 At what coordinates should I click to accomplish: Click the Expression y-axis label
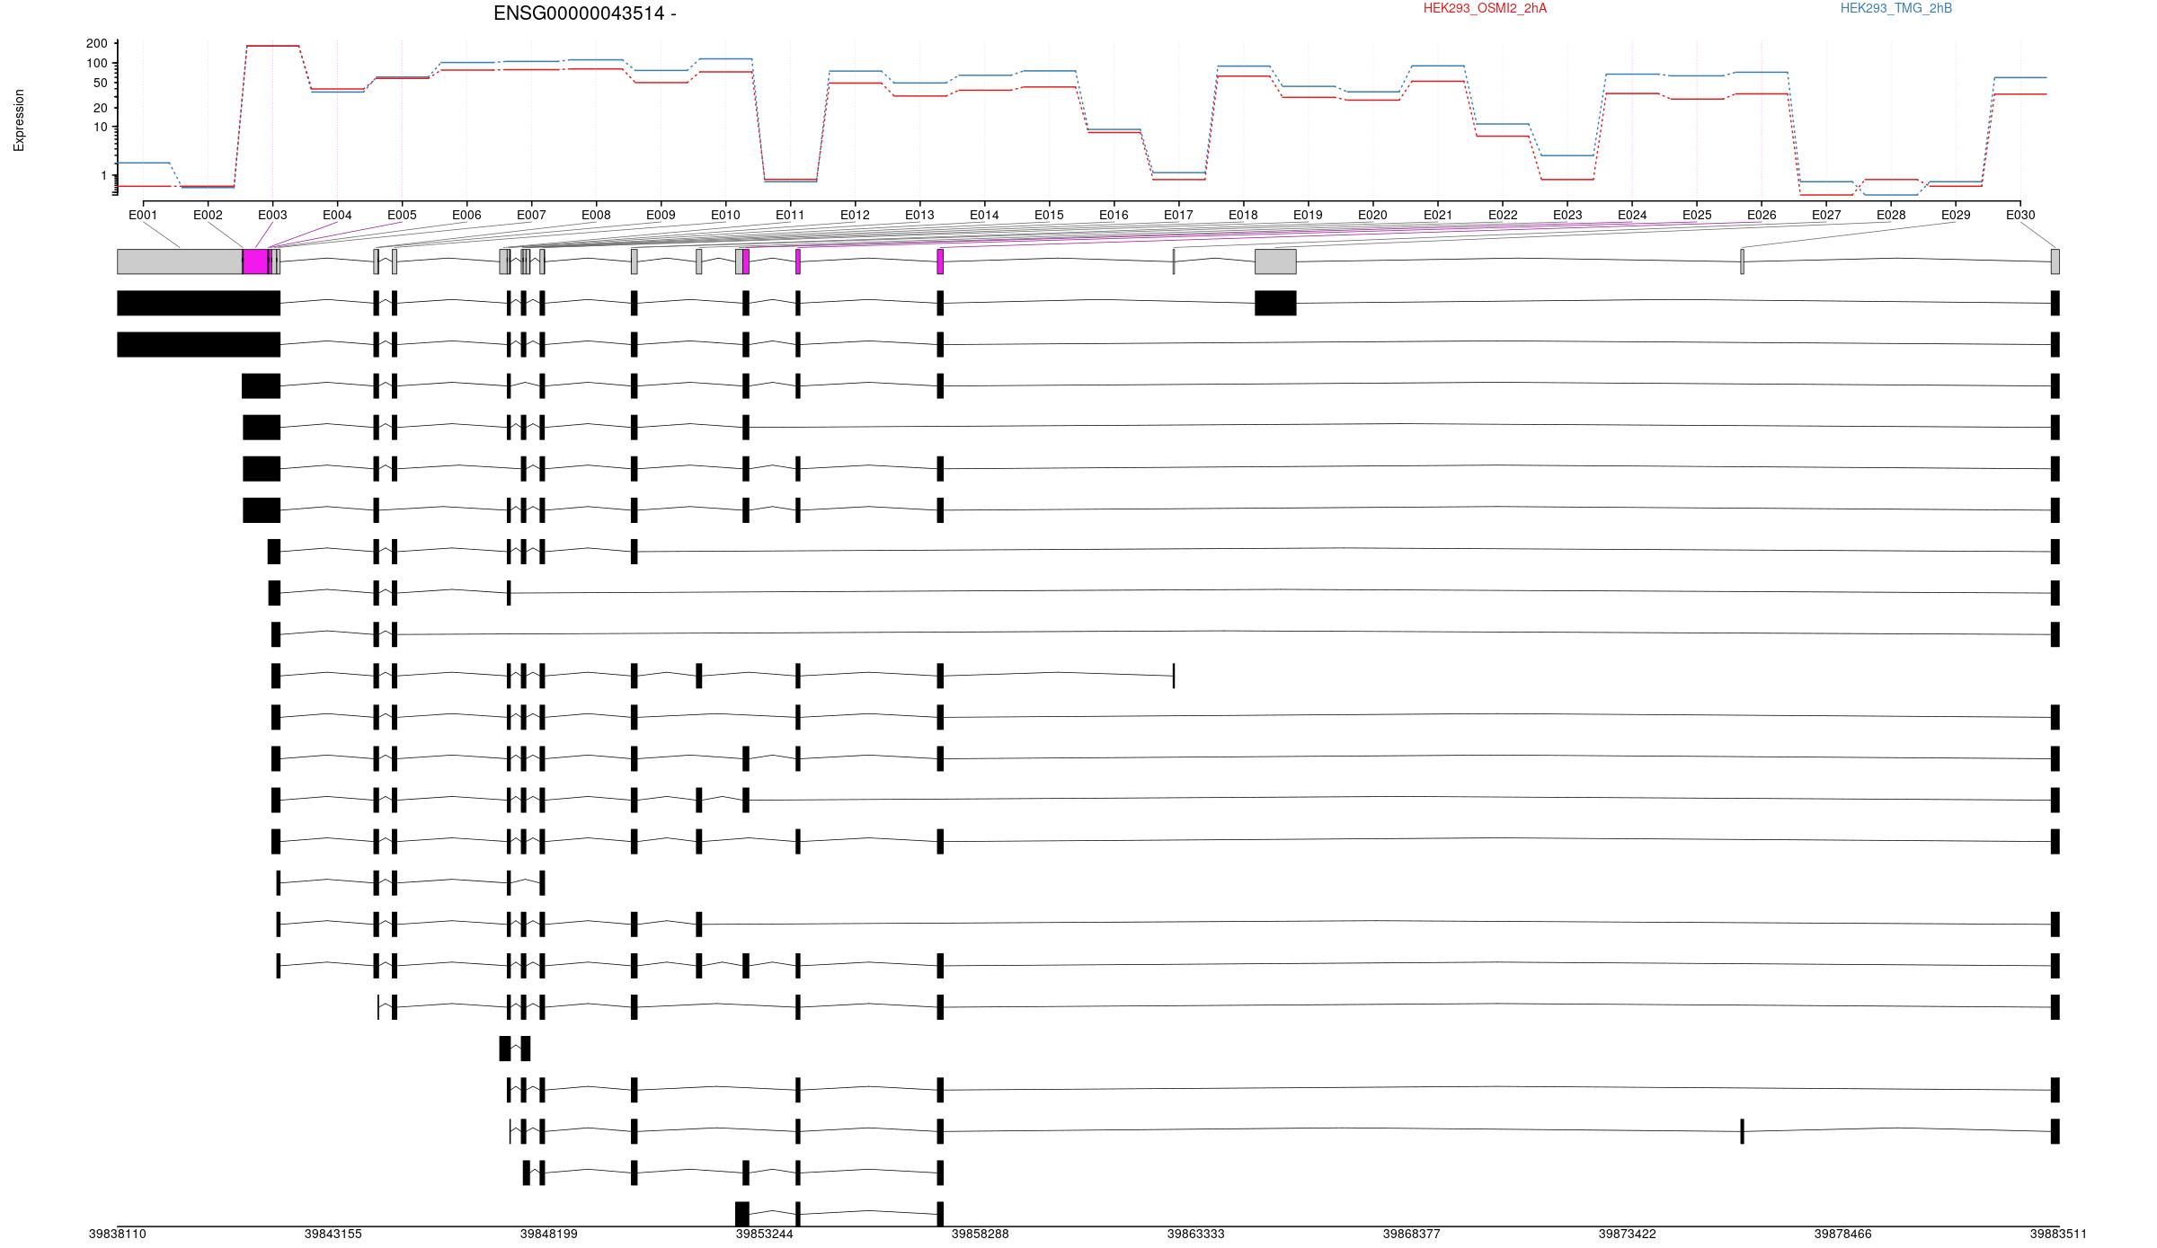pos(19,120)
